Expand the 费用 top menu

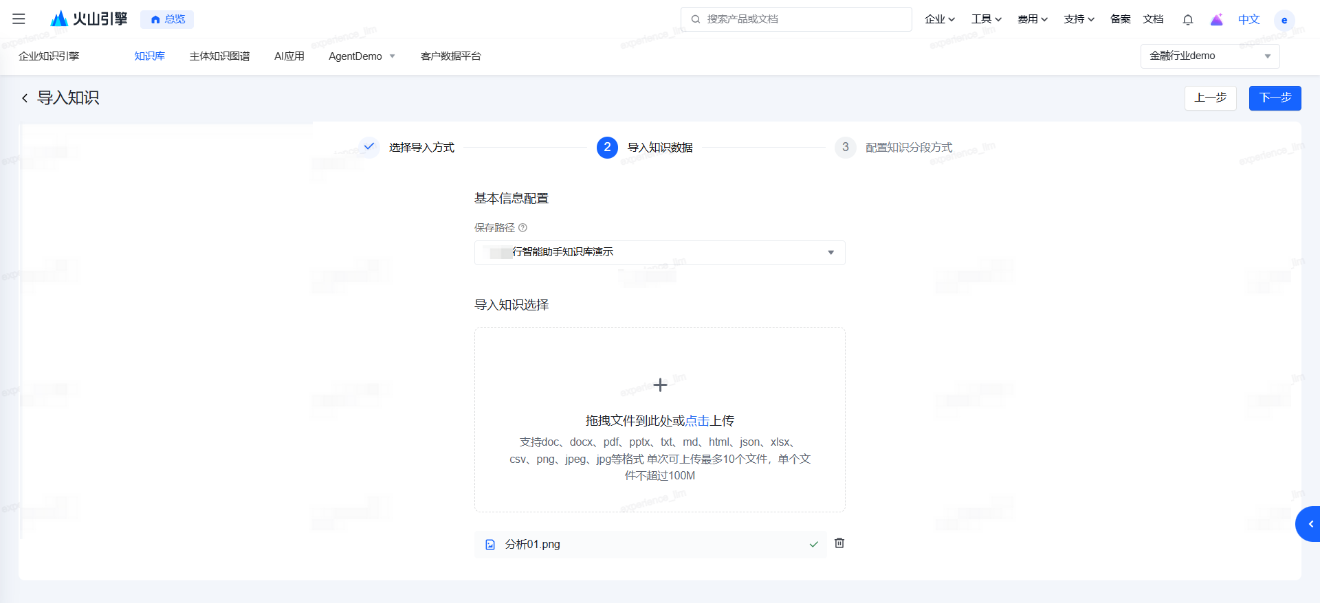(x=1033, y=19)
